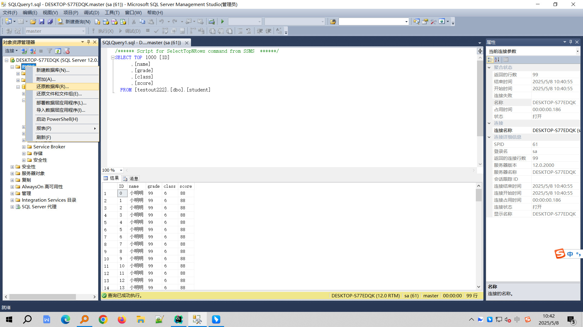The width and height of the screenshot is (583, 327).
Task: Open the zoom 100 % dropdown
Action: 121,170
